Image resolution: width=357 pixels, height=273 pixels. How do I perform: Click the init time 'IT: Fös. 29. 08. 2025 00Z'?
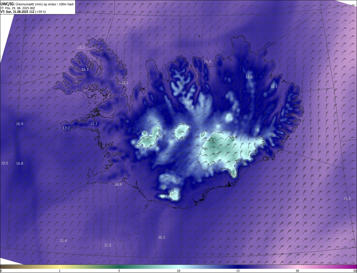18,8
